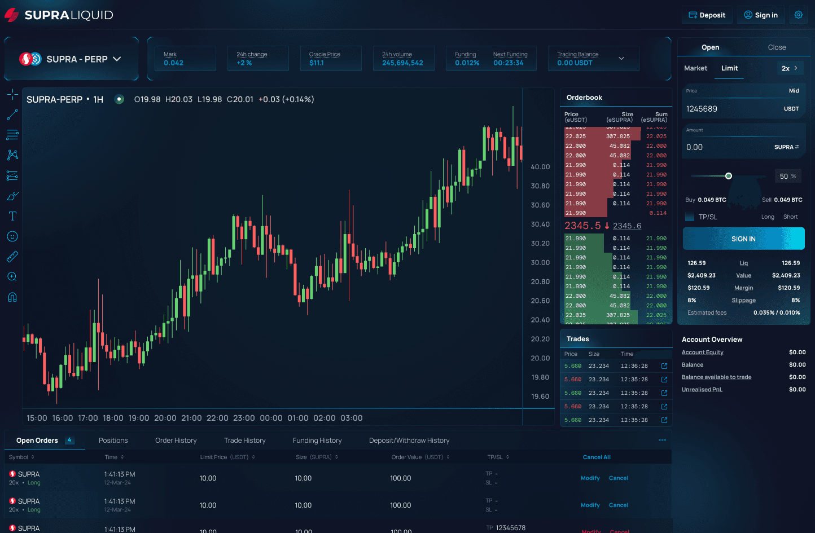
Task: Sort orders by Size column
Action: click(317, 457)
